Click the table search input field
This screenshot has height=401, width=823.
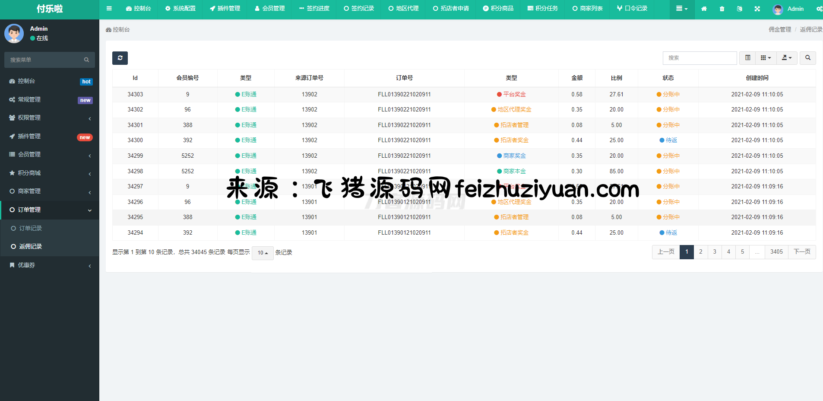pyautogui.click(x=700, y=58)
